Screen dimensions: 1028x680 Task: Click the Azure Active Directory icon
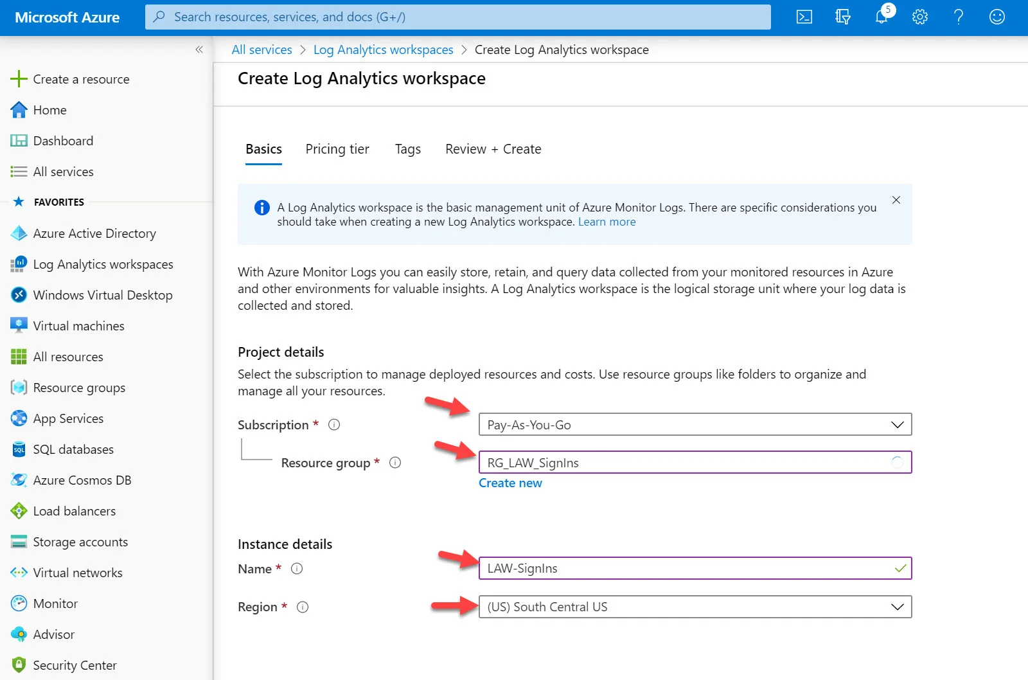pyautogui.click(x=19, y=233)
